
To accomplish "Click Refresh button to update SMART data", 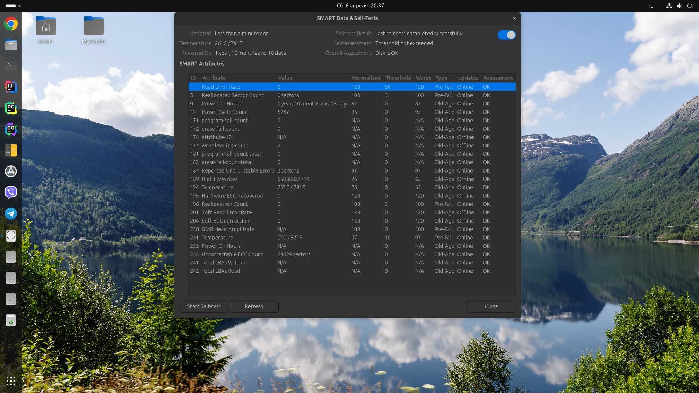I will pyautogui.click(x=253, y=306).
